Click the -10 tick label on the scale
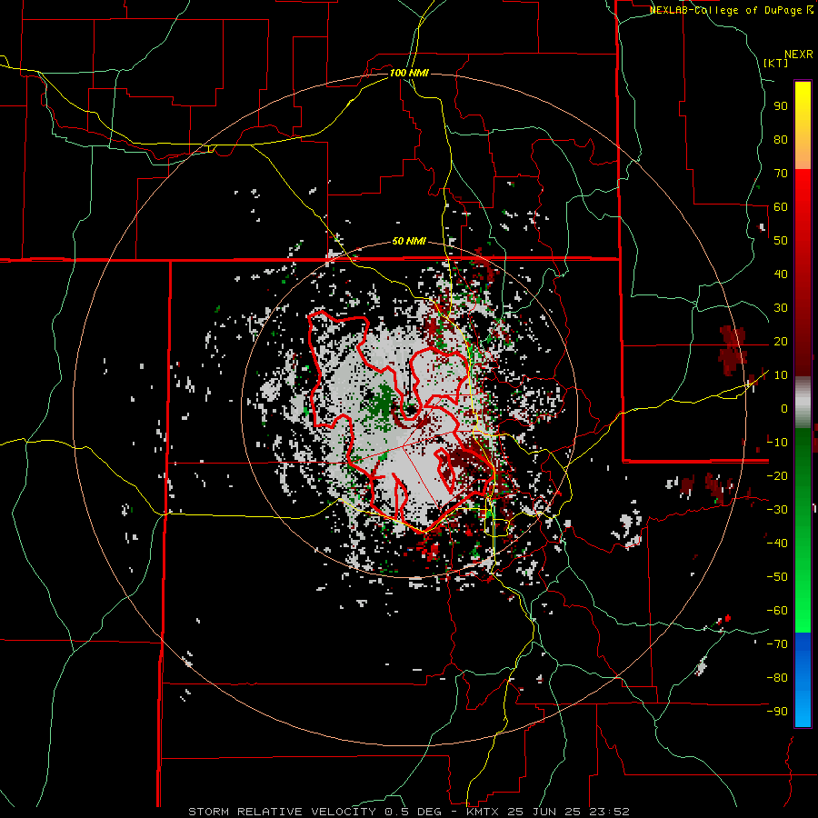818x818 pixels. tap(777, 443)
